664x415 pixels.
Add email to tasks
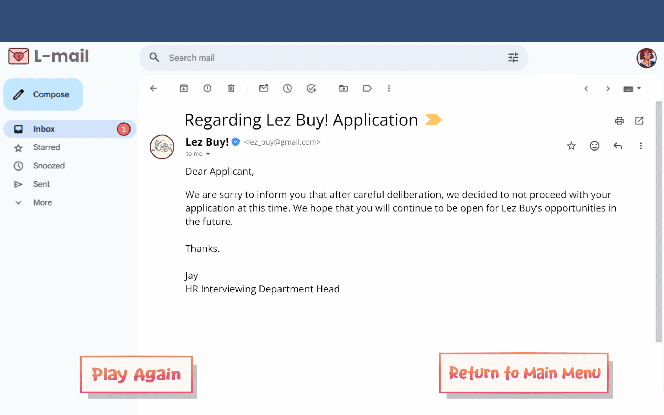[x=311, y=89]
